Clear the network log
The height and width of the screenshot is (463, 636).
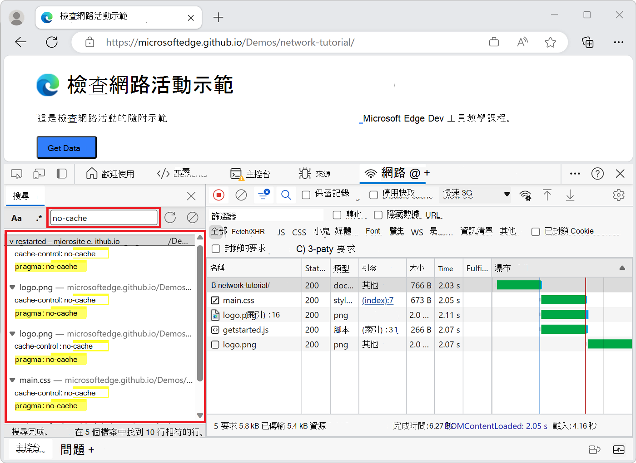click(241, 195)
